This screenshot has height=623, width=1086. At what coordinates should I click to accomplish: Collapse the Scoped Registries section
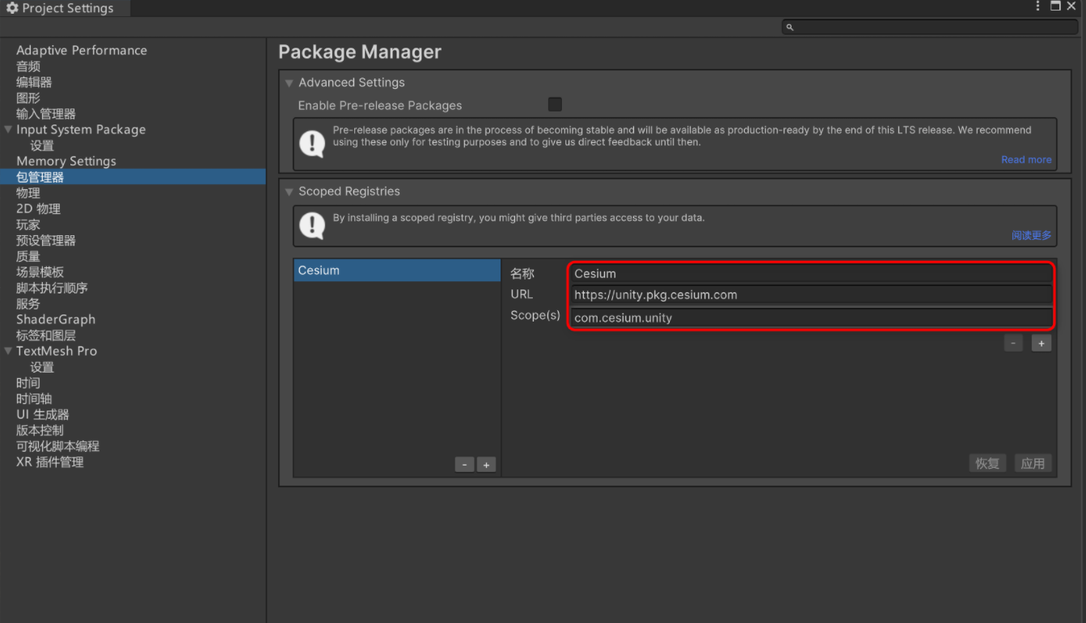pos(289,192)
